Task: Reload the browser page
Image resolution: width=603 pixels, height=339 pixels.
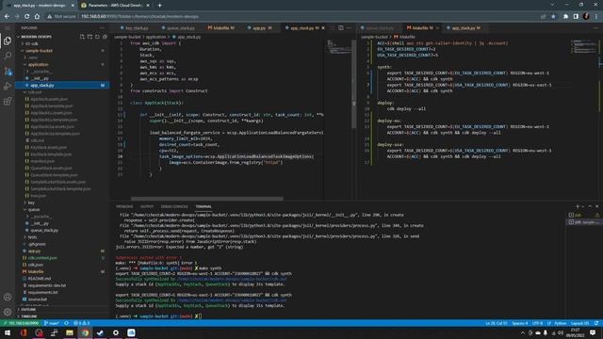Action: [26, 17]
